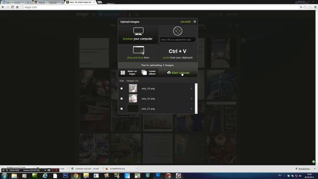Select the file name ending _01.png
318x179 pixels.
coord(148,109)
